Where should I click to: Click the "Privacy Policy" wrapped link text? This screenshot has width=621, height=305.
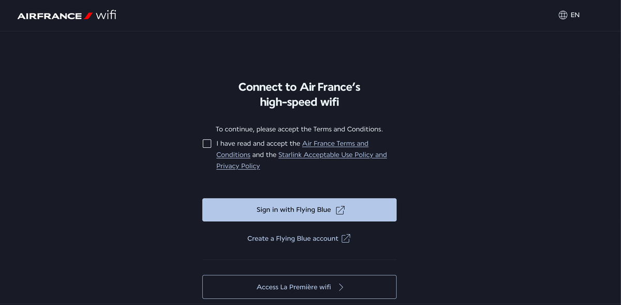coord(238,166)
